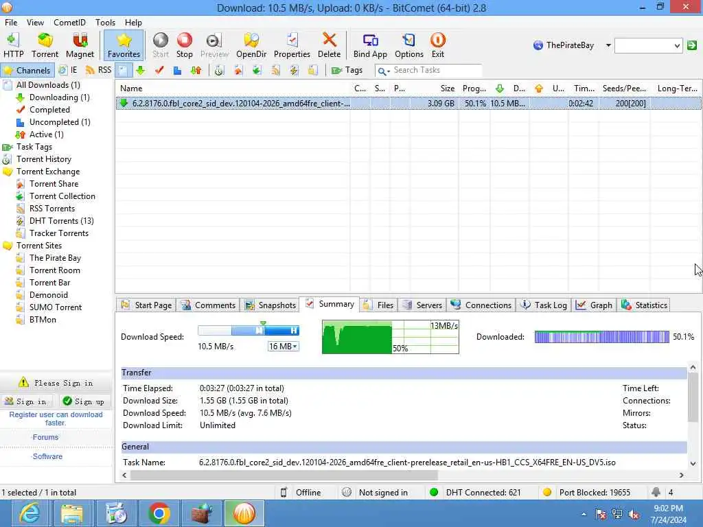Switch to the Start Page tab
This screenshot has width=703, height=527.
tap(146, 305)
